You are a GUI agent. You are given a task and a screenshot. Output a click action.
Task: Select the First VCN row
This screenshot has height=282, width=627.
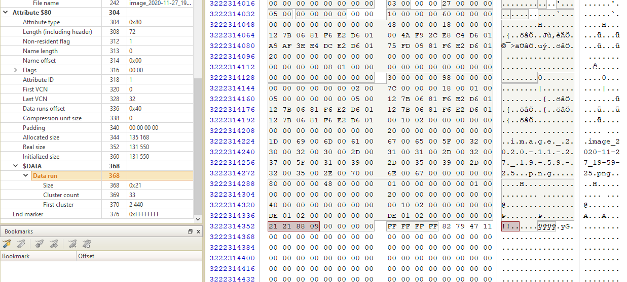[97, 89]
